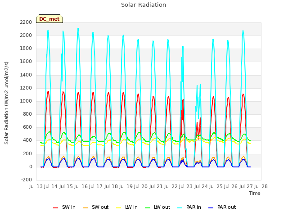Click the 1000 y-axis tick label
The width and height of the screenshot is (288, 216).
pyautogui.click(x=26, y=101)
